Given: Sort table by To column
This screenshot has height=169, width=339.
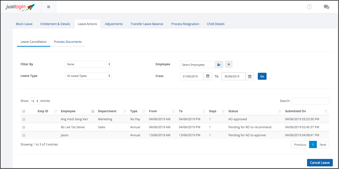Looking at the screenshot, I should (204, 111).
